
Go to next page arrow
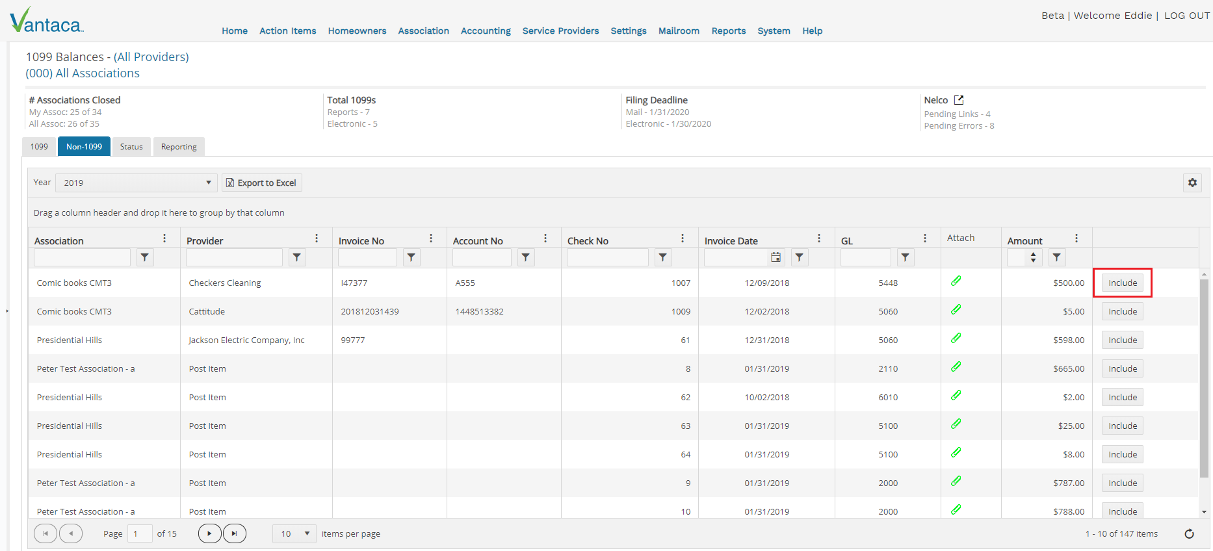click(209, 534)
